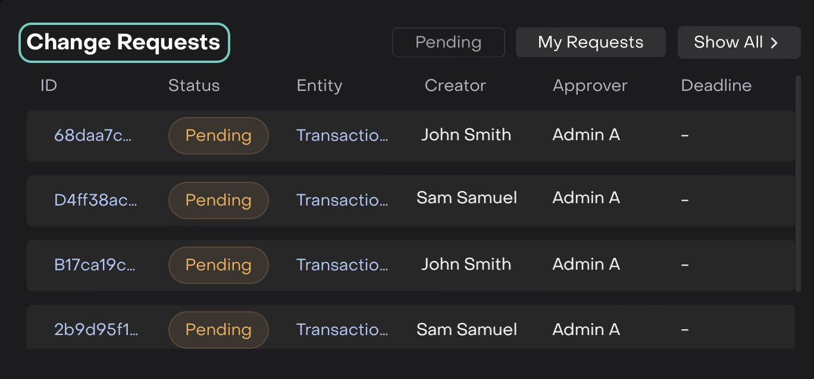Viewport: 814px width, 379px height.
Task: Sort by the Creator column header
Action: tap(455, 86)
